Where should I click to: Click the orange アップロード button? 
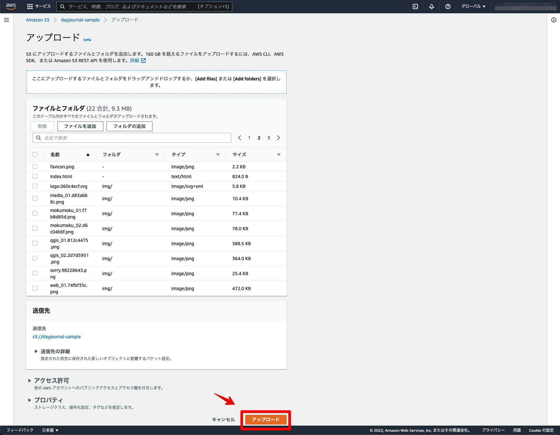coord(266,419)
